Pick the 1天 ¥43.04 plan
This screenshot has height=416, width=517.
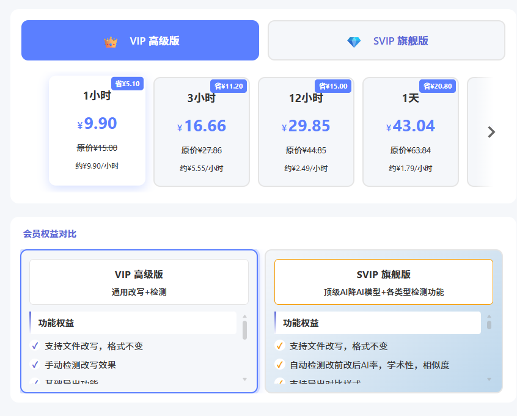tap(411, 133)
